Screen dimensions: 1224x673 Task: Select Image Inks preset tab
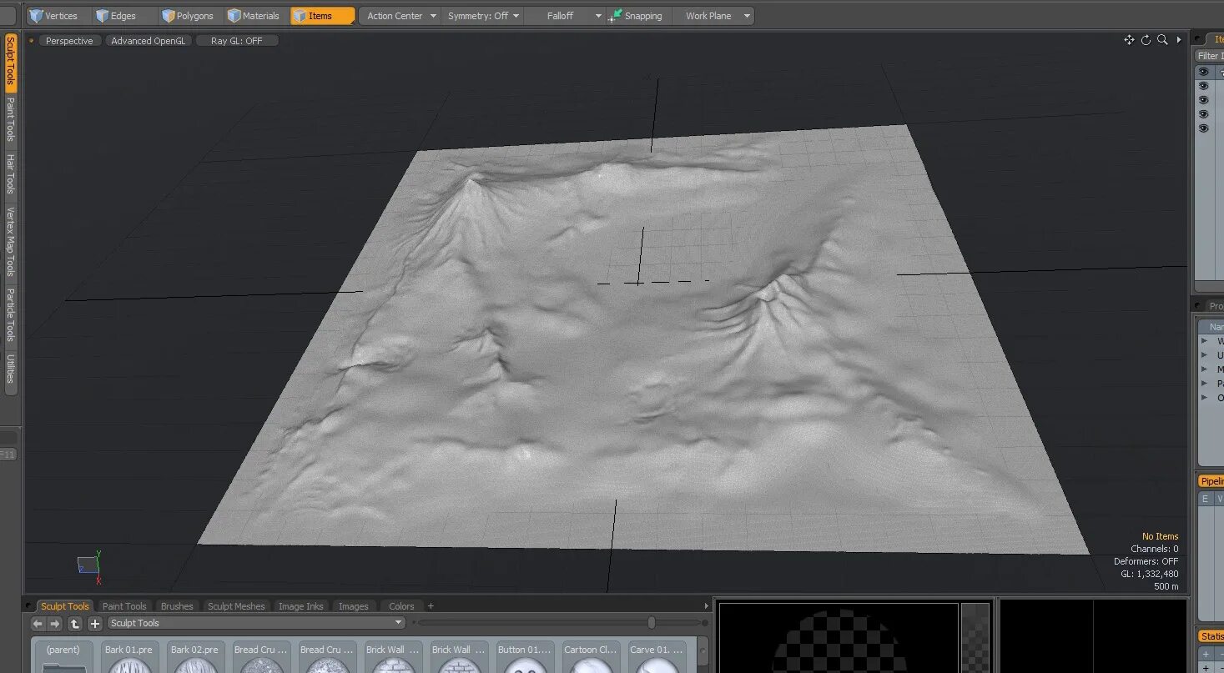300,606
